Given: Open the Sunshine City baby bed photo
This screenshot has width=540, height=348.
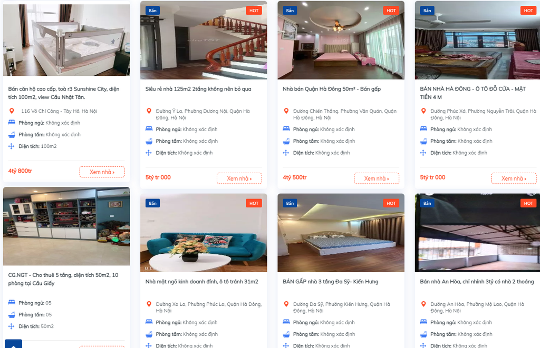Looking at the screenshot, I should click(x=66, y=40).
